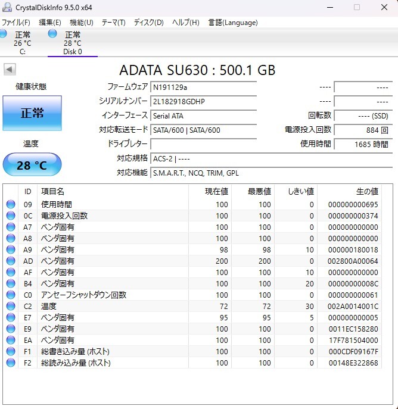Select the 使用時間 attribute row name
The image size is (398, 409).
pos(57,204)
